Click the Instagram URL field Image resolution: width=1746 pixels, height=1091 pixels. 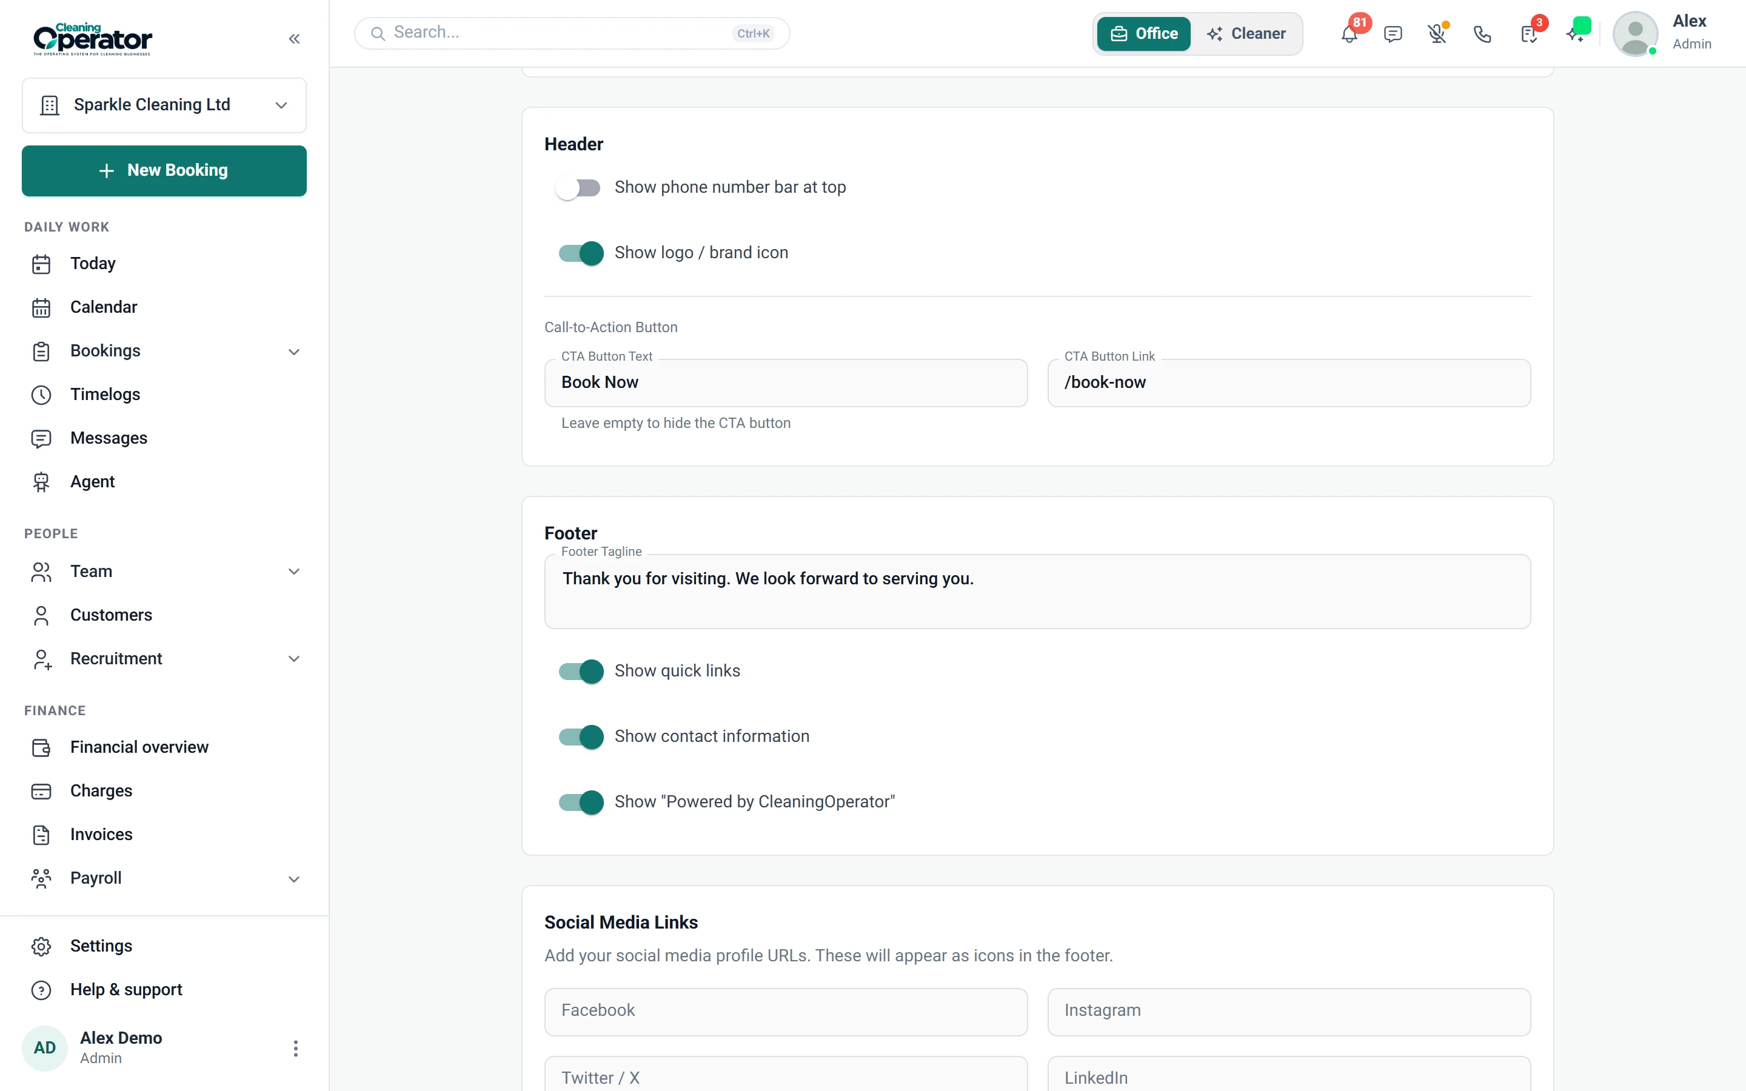tap(1288, 1012)
